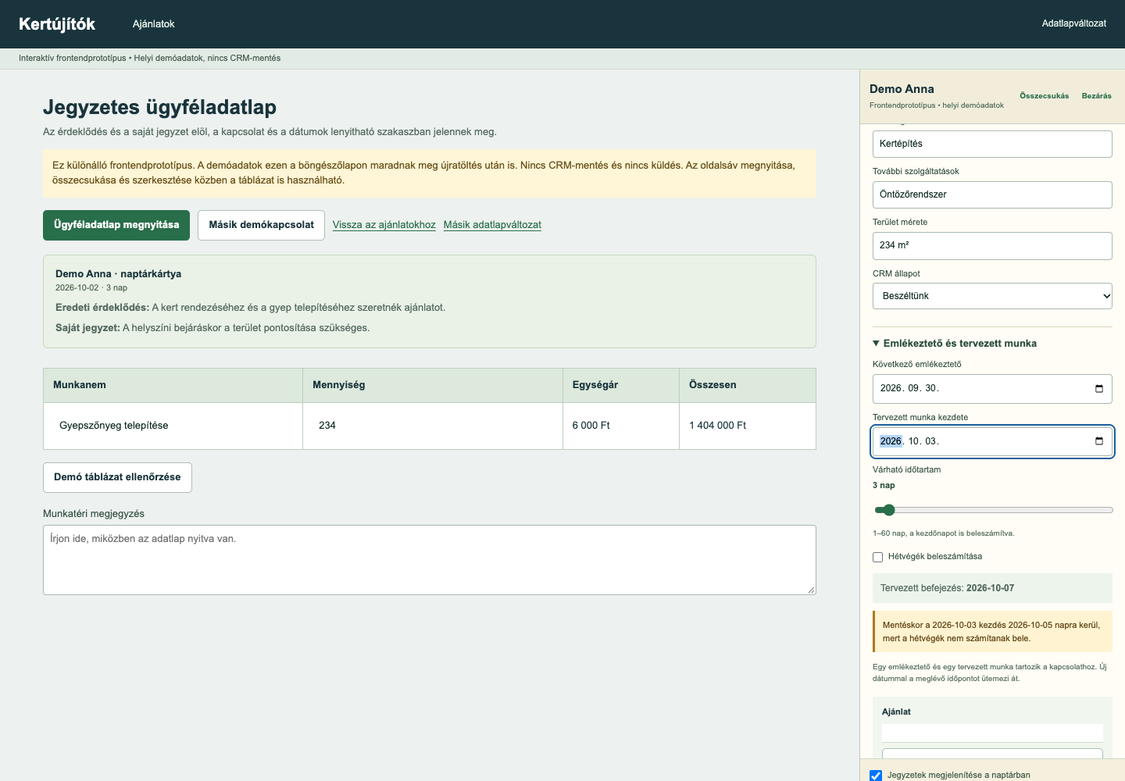Viewport: 1125px width, 781px height.
Task: Collapse the Emlékeztető és tervezett munka triangle
Action: (x=876, y=343)
